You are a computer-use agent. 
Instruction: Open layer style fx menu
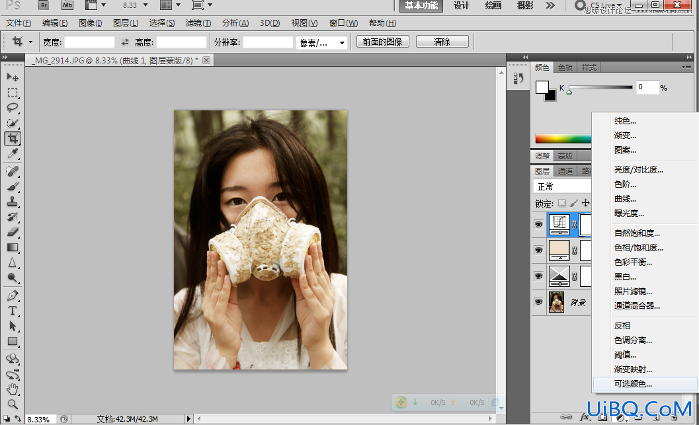coord(585,417)
